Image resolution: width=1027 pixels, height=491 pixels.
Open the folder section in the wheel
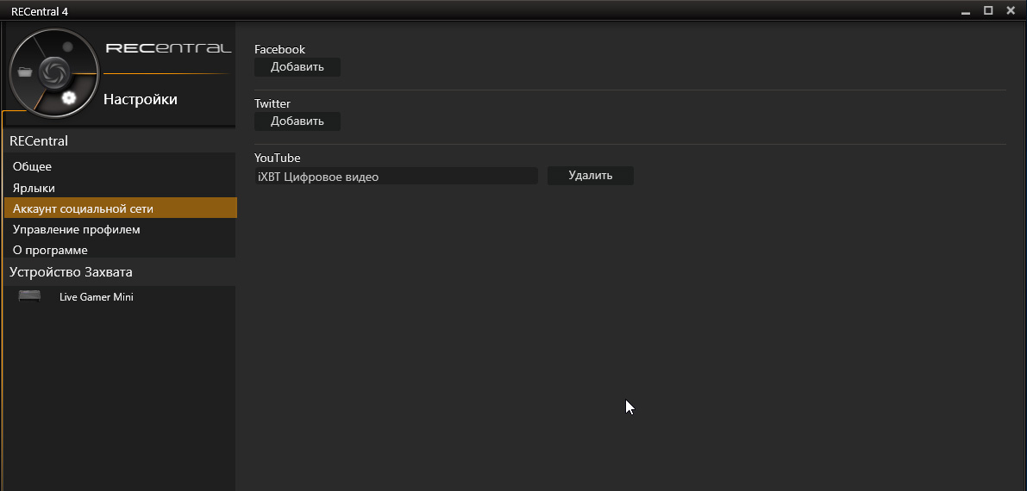(x=24, y=71)
